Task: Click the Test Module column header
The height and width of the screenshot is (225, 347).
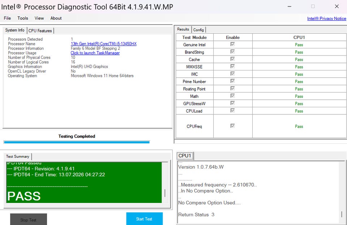Action: click(194, 37)
